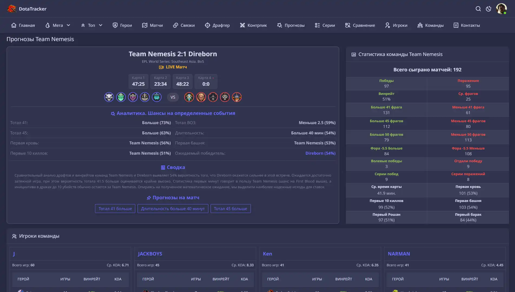Click the blue-faced hero with hat icon
The width and height of the screenshot is (515, 292).
coord(157,97)
